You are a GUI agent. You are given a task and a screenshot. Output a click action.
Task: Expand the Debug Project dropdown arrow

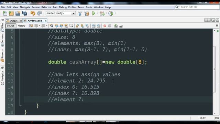click(x=106, y=13)
